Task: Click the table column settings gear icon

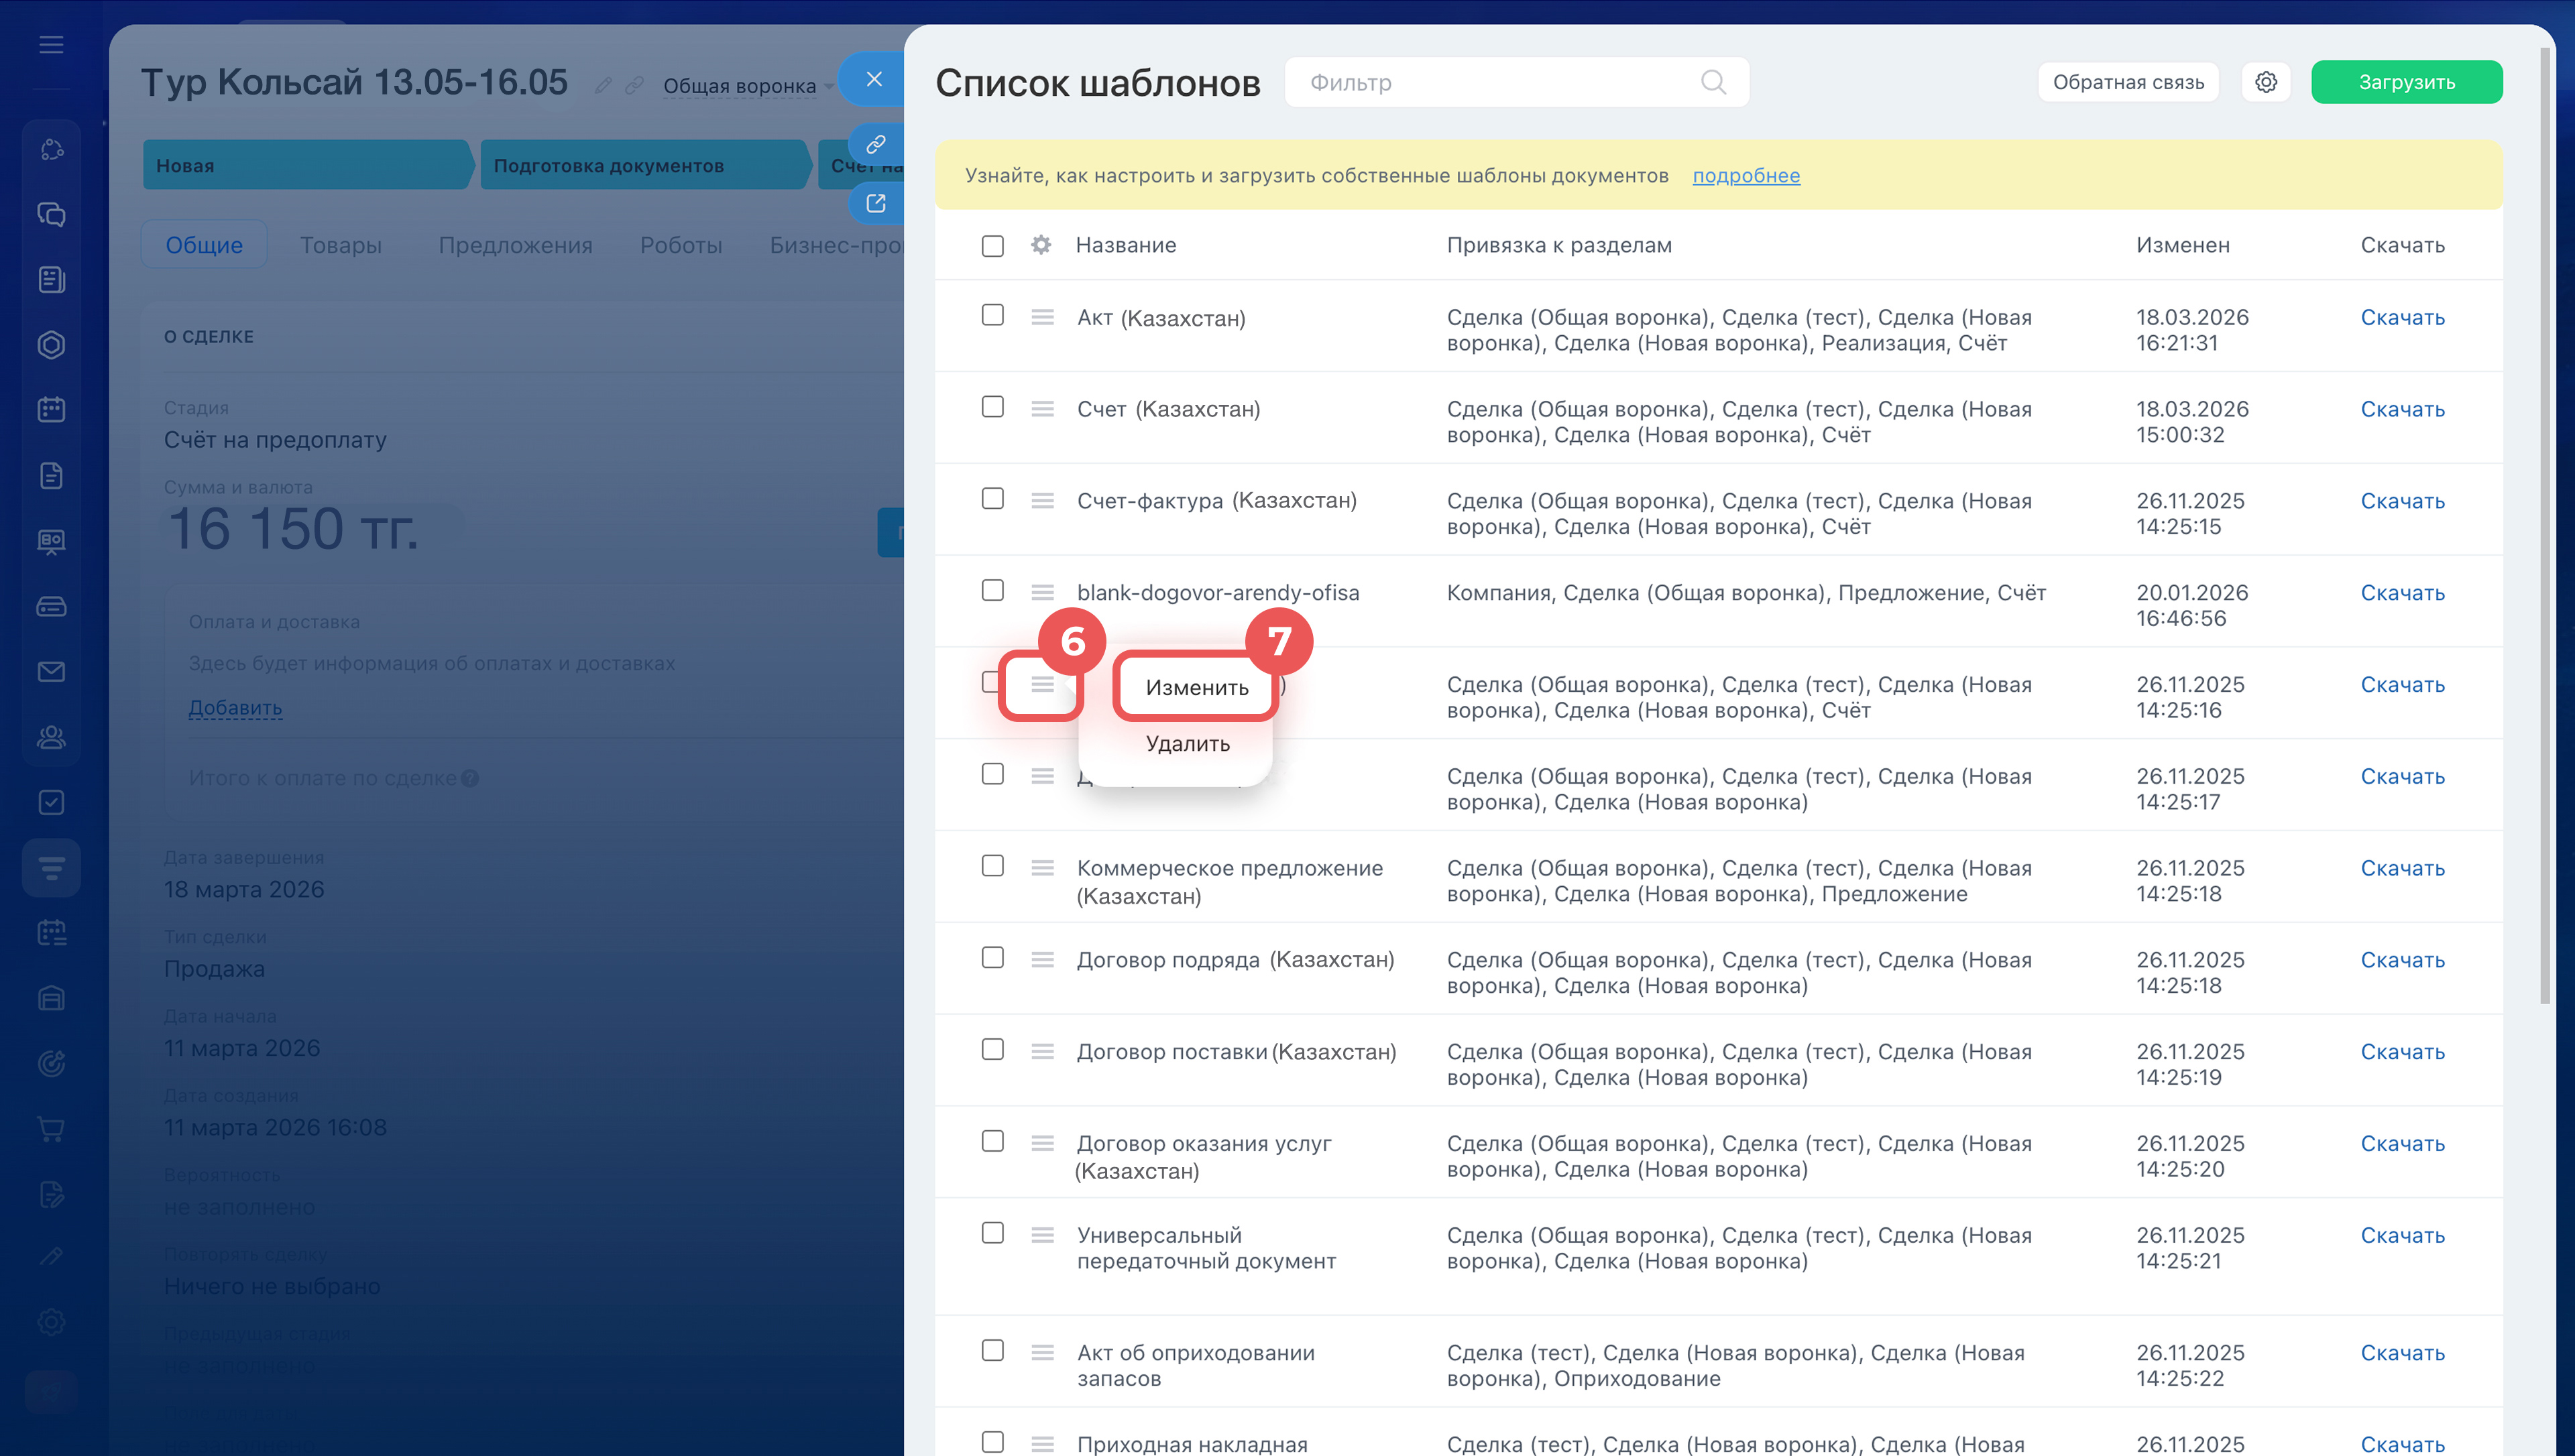Action: coord(1040,245)
